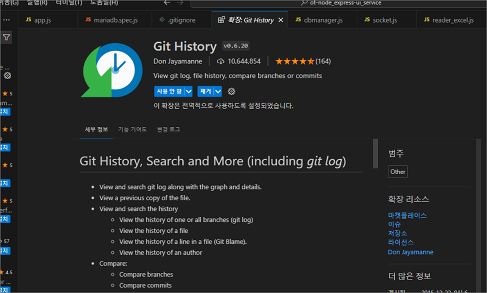Open the 터미널(T) menu
This screenshot has width=487, height=293.
pyautogui.click(x=69, y=3)
